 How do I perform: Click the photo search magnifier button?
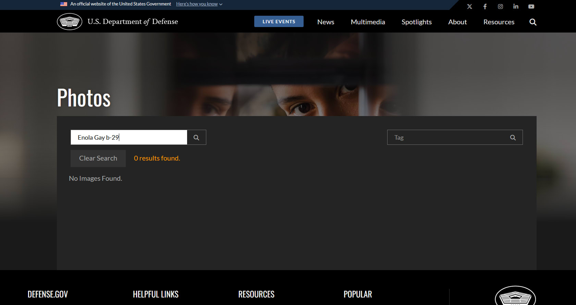[196, 137]
